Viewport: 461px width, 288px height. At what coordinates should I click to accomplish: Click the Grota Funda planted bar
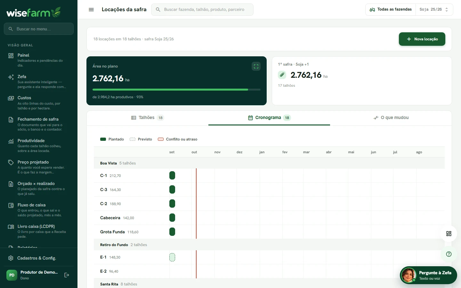coord(172,232)
